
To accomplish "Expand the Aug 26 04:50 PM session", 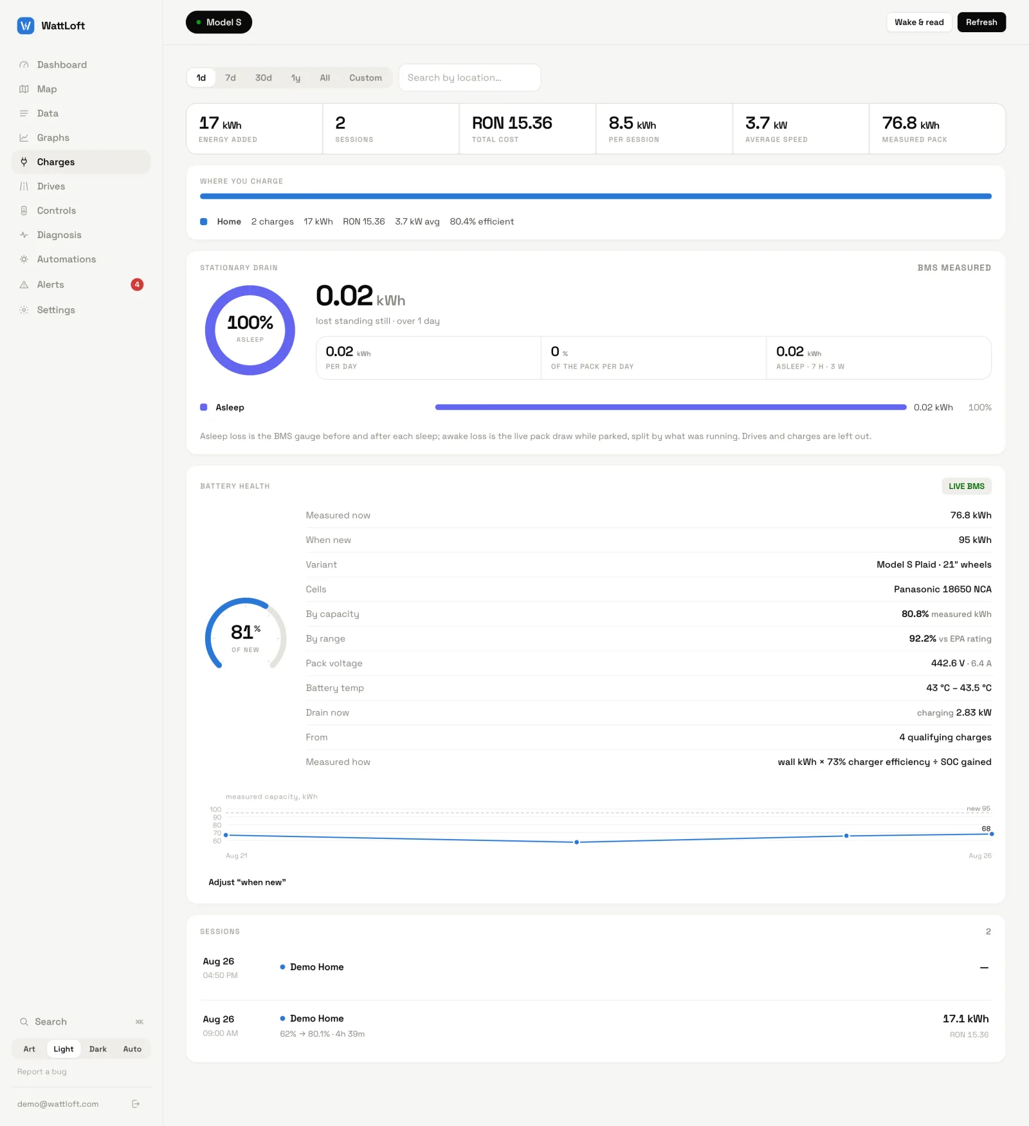I will pos(596,968).
